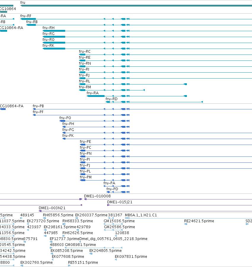Click the thick terminal exon of fru-RH
Image resolution: width=252 pixels, height=267 pixels.
pyautogui.click(x=54, y=31)
